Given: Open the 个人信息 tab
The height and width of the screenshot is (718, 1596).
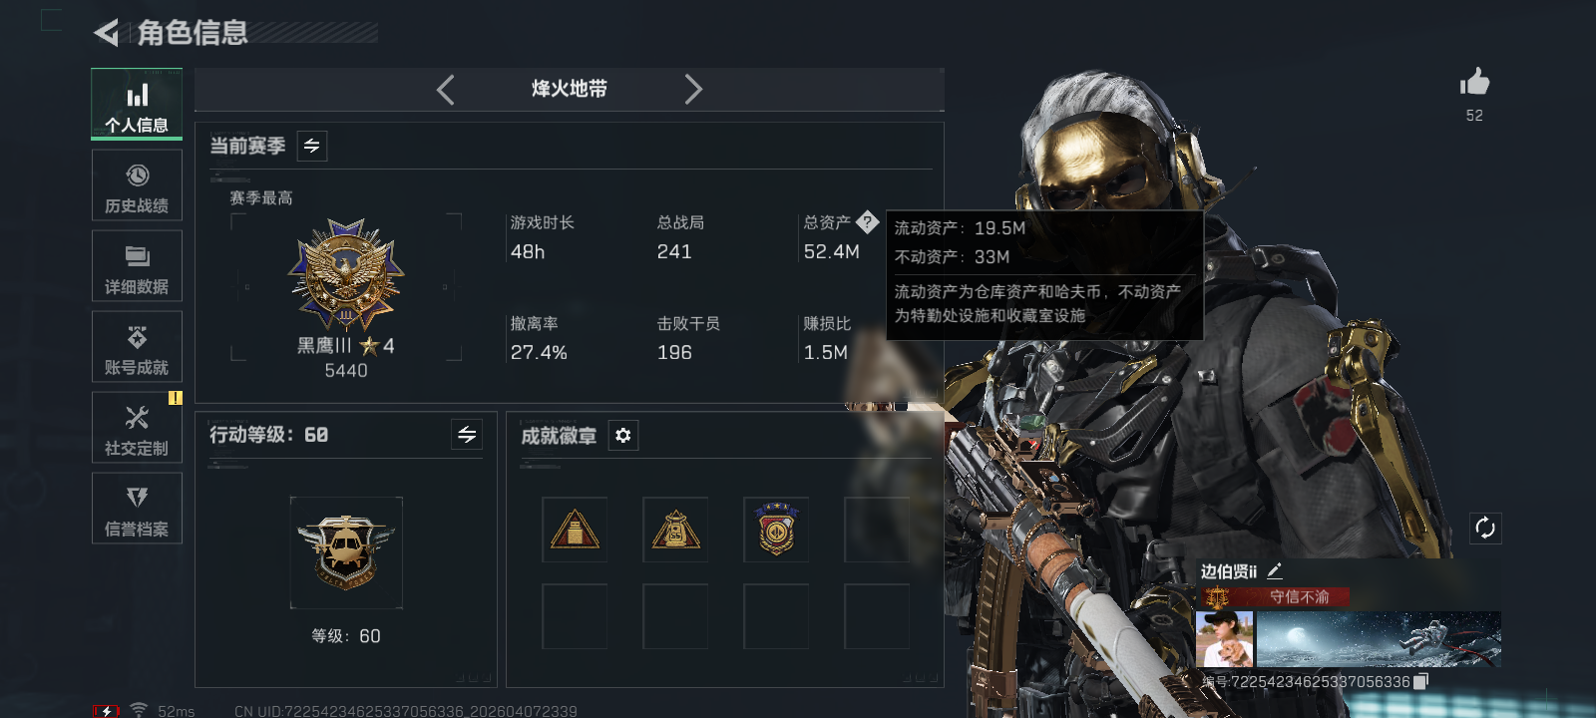Looking at the screenshot, I should pos(137,104).
